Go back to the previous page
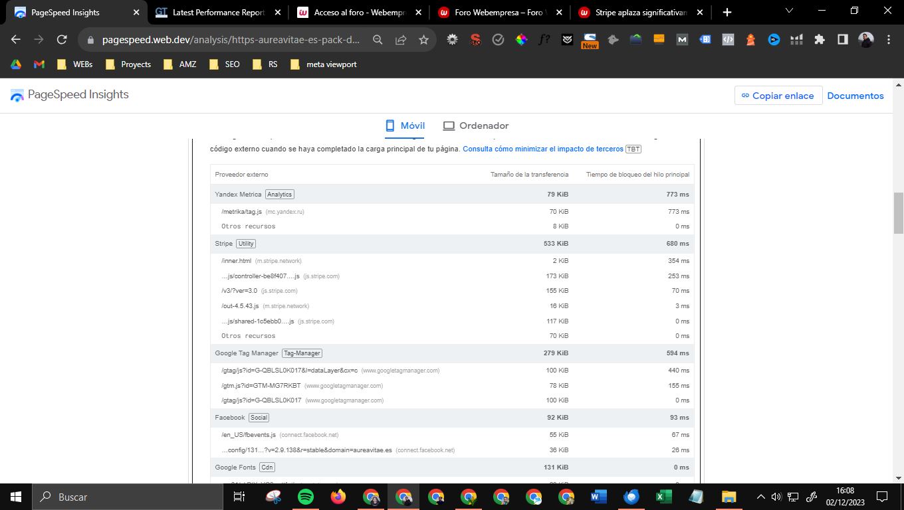904x510 pixels. (x=16, y=40)
